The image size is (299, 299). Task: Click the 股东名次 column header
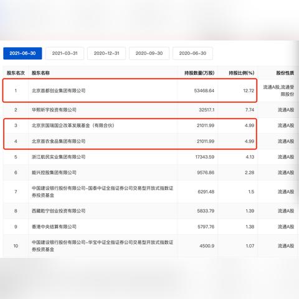click(16, 73)
